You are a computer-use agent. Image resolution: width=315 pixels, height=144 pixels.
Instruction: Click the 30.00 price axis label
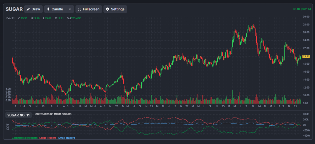click(305, 17)
